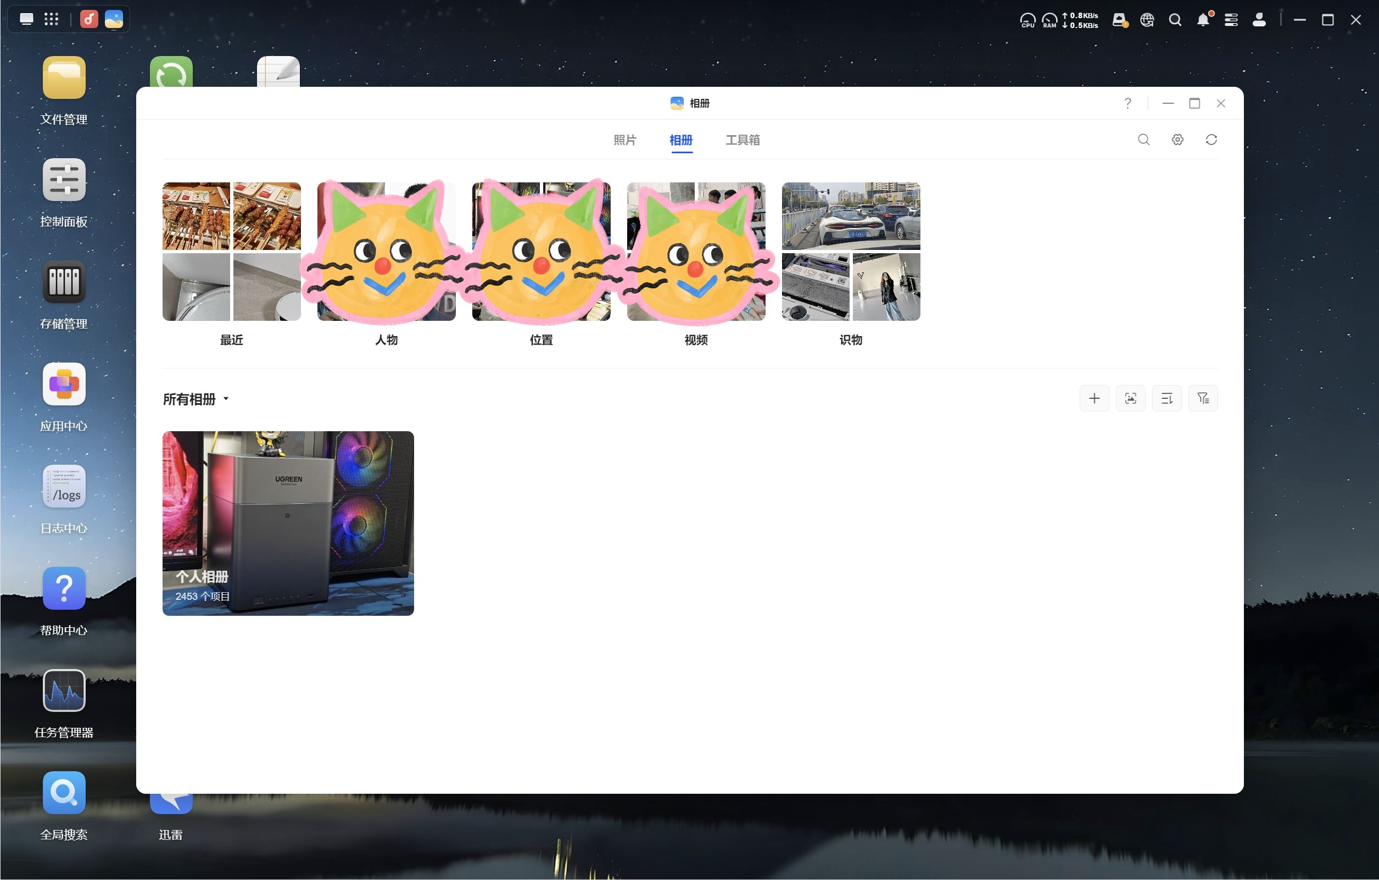Switch to the 工具箱 tab

tap(742, 141)
